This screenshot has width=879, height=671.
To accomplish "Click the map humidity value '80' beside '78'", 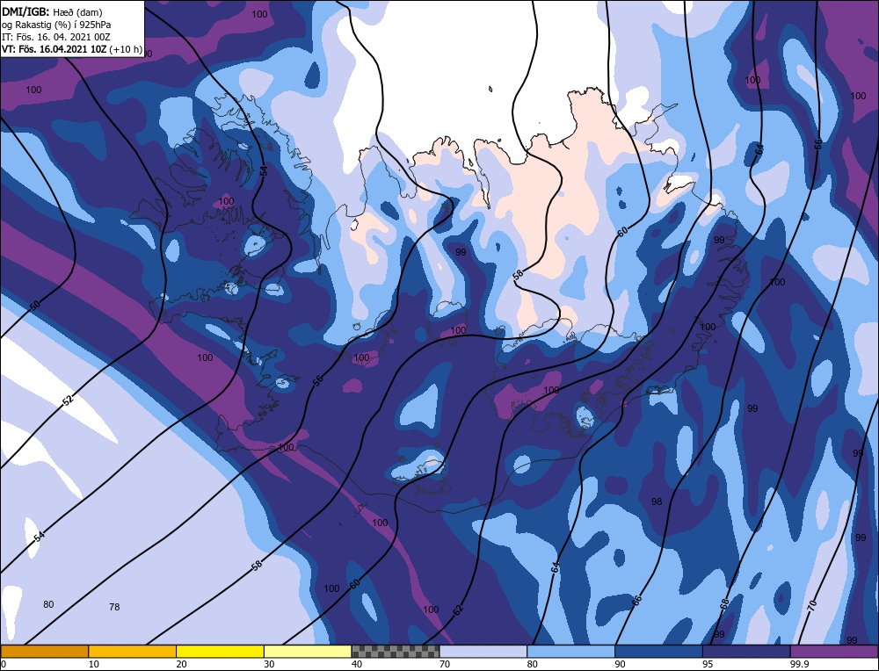I will pos(48,604).
